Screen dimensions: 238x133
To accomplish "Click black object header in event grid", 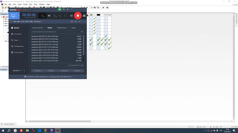I will pyautogui.click(x=99, y=15).
